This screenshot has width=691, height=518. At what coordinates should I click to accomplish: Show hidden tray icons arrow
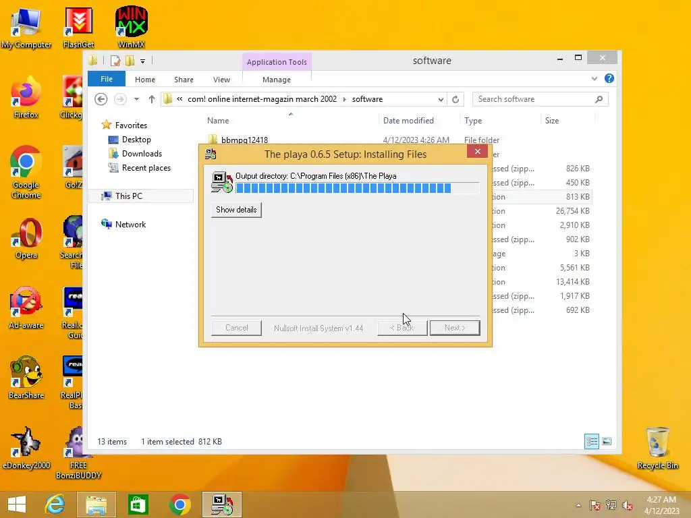point(578,505)
